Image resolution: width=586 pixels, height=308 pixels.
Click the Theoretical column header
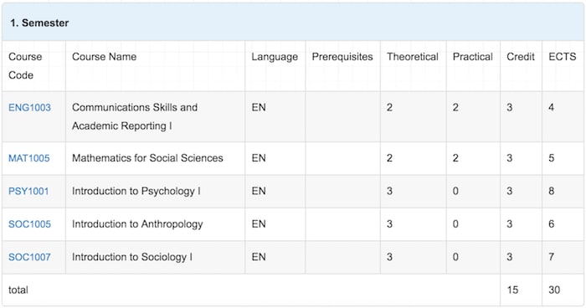(413, 57)
